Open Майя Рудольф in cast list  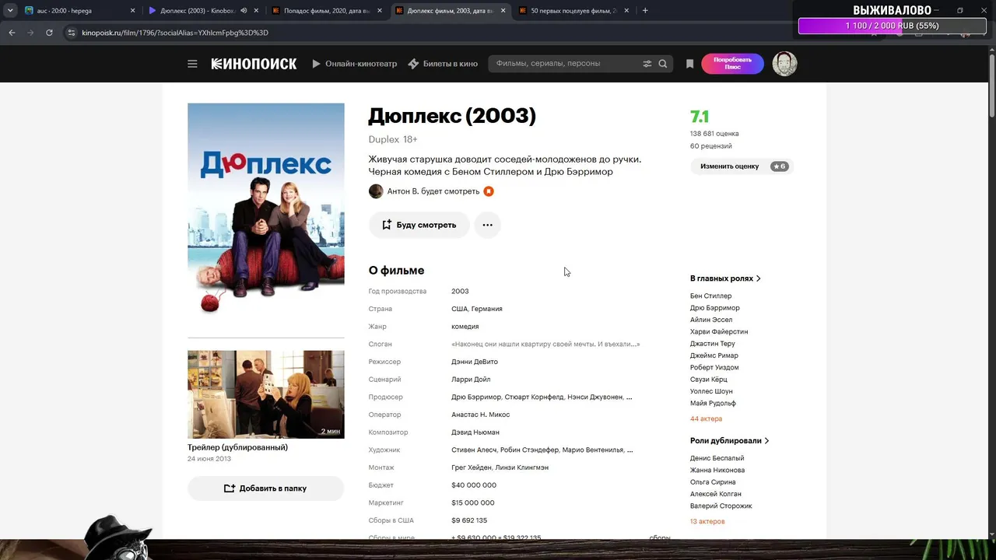click(x=713, y=404)
